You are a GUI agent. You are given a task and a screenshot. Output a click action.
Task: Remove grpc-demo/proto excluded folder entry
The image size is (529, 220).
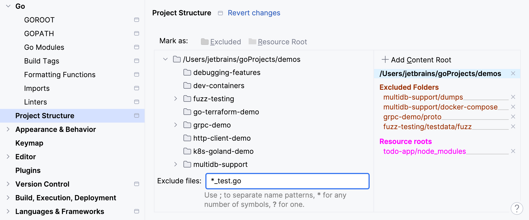coord(513,117)
